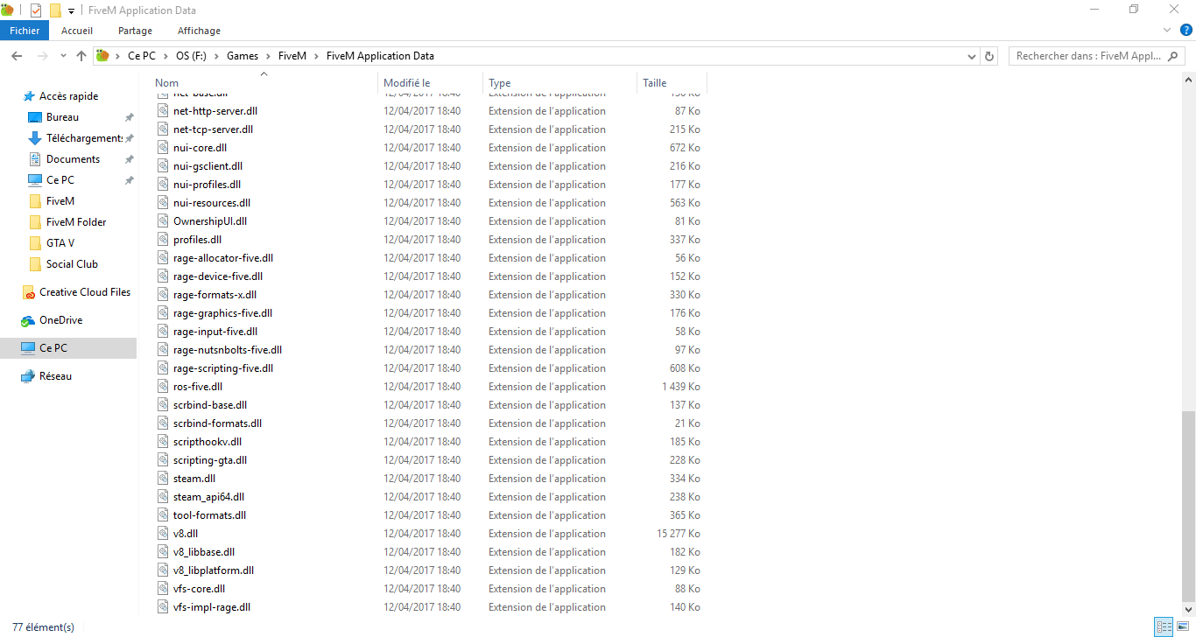This screenshot has width=1196, height=637.
Task: Click the ros-five.dll file icon
Action: [162, 387]
